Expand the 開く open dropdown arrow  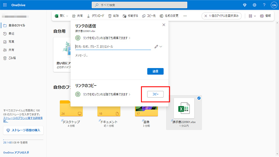[x=67, y=16]
